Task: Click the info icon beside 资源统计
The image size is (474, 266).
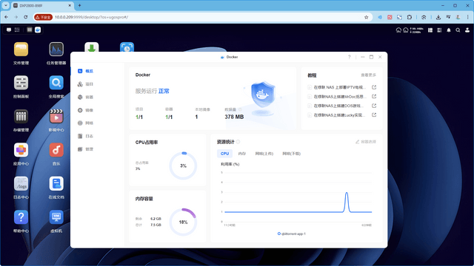Action: coord(238,142)
